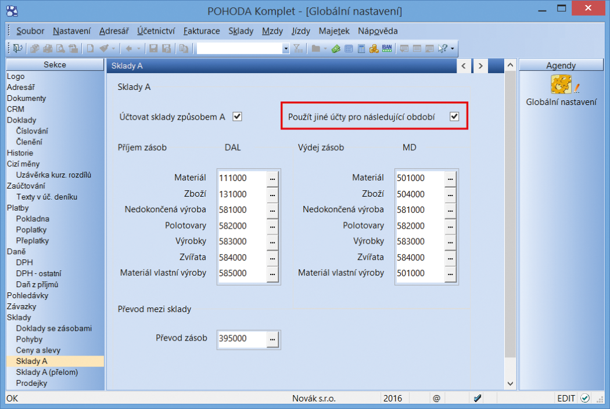Select Doklady se zásobami section
This screenshot has width=610, height=409.
53,328
